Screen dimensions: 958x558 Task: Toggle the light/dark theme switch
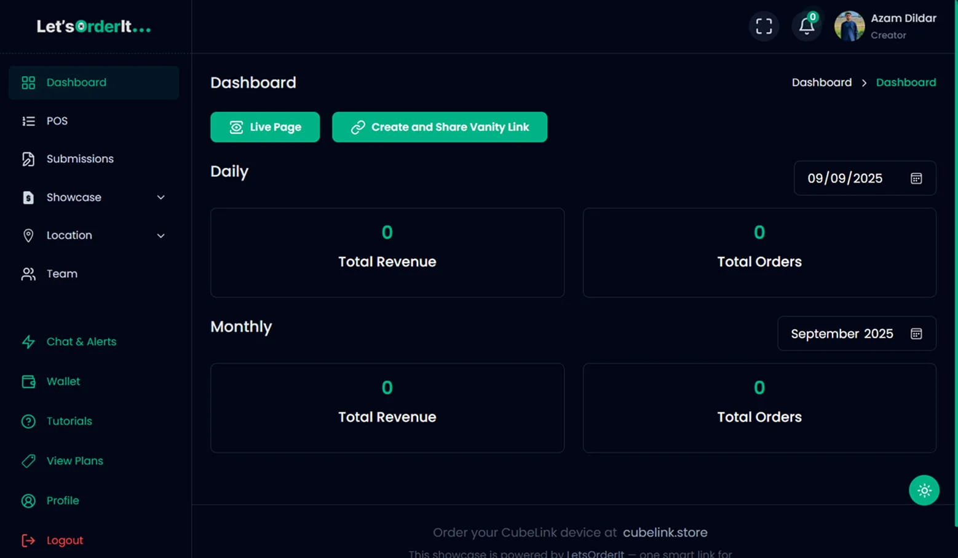pyautogui.click(x=924, y=490)
